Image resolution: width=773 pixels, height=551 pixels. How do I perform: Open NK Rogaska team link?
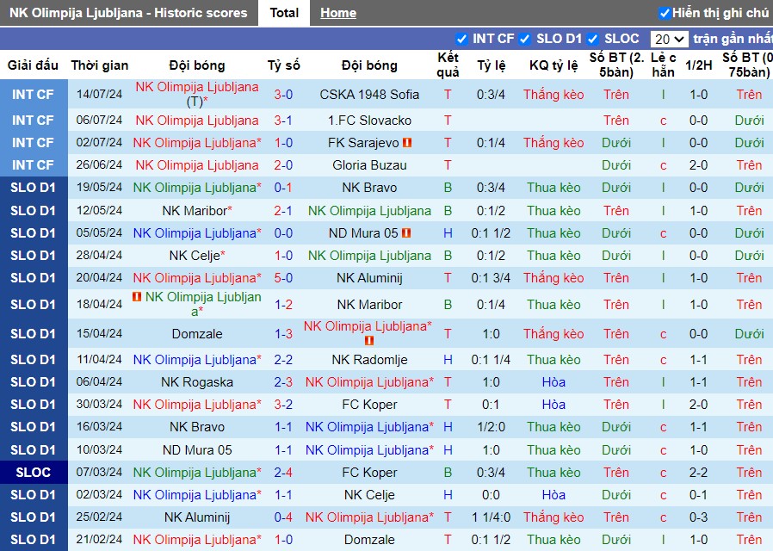pos(197,382)
